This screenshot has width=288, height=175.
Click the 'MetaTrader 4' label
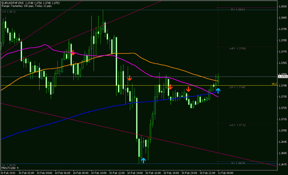click(x=10, y=168)
